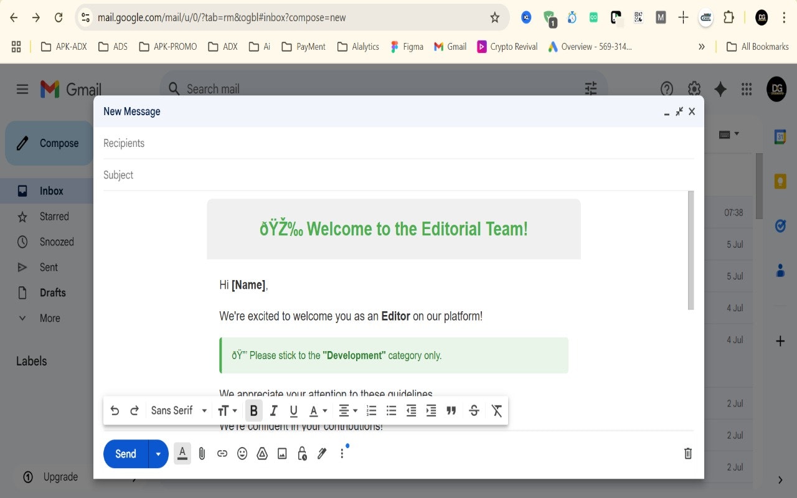
Task: Switch to the Starred mail view
Action: [55, 216]
